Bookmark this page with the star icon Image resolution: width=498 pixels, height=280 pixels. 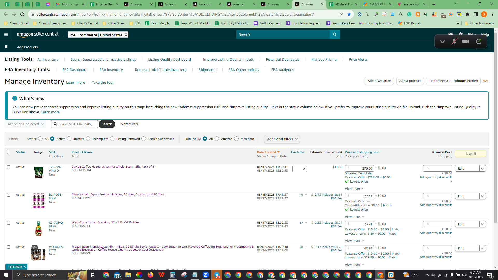[x=349, y=14]
